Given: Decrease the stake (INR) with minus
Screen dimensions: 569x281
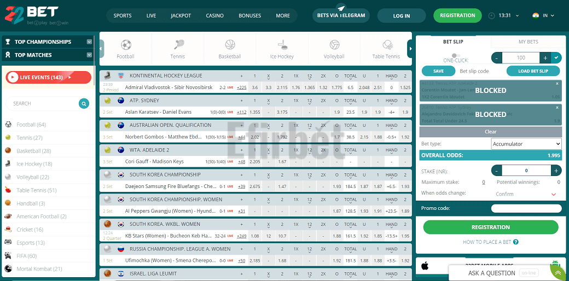Looking at the screenshot, I should click(497, 171).
